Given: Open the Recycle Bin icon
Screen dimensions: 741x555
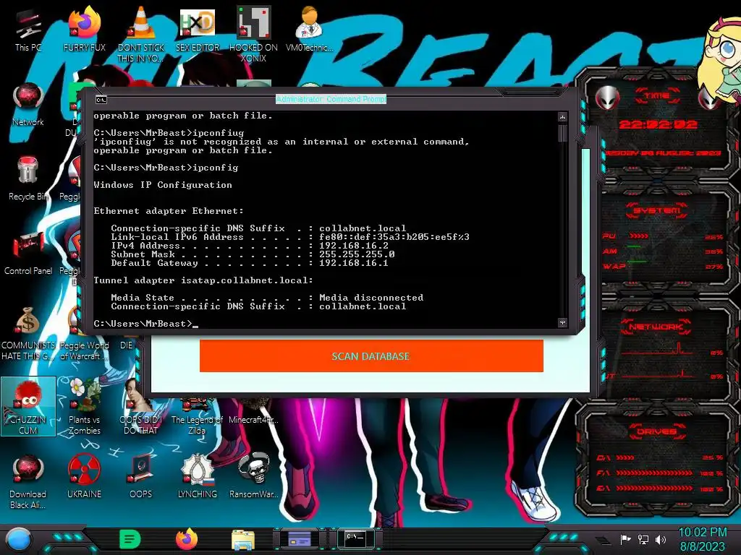Looking at the screenshot, I should tap(28, 179).
